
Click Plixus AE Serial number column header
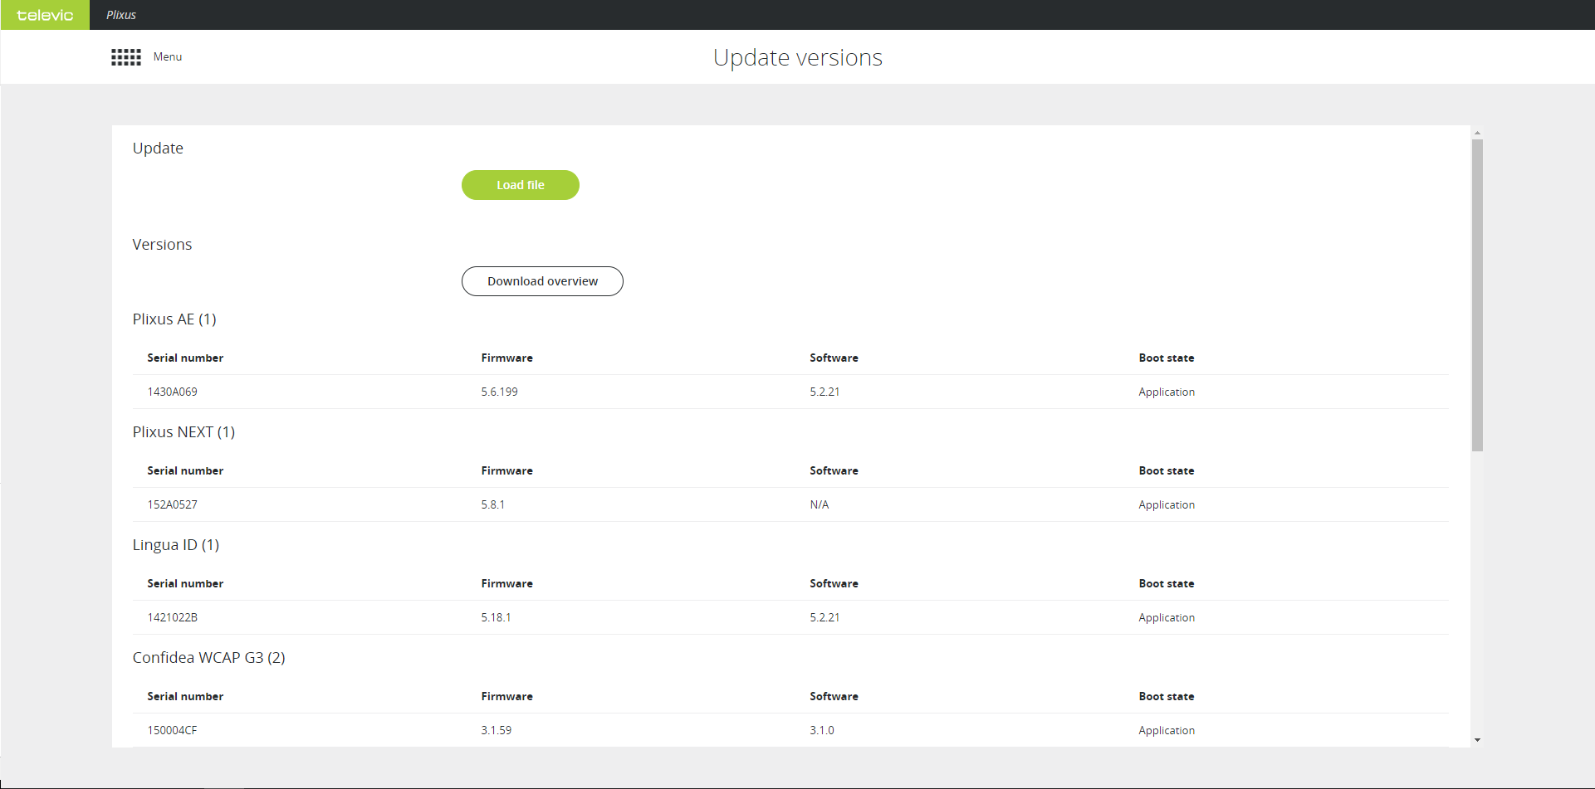coord(185,358)
